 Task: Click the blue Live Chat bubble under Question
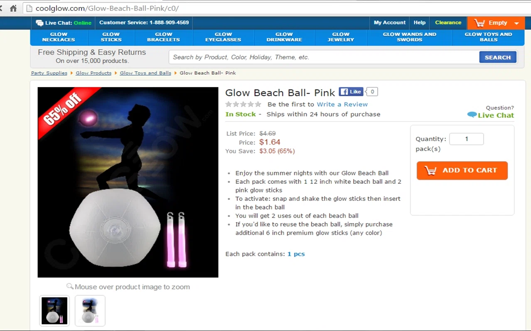472,115
